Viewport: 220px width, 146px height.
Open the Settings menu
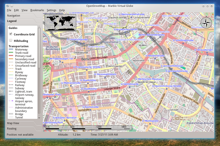tap(51, 10)
